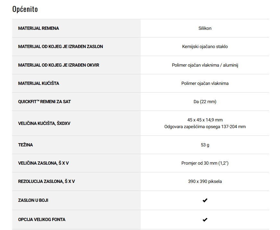This screenshot has height=230, width=280.
Task: Click the checkmark icon for Zaslon u boji
Action: pyautogui.click(x=205, y=201)
